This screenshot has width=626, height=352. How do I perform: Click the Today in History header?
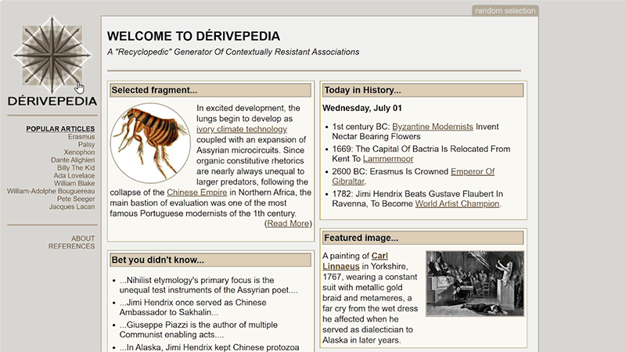click(x=423, y=90)
